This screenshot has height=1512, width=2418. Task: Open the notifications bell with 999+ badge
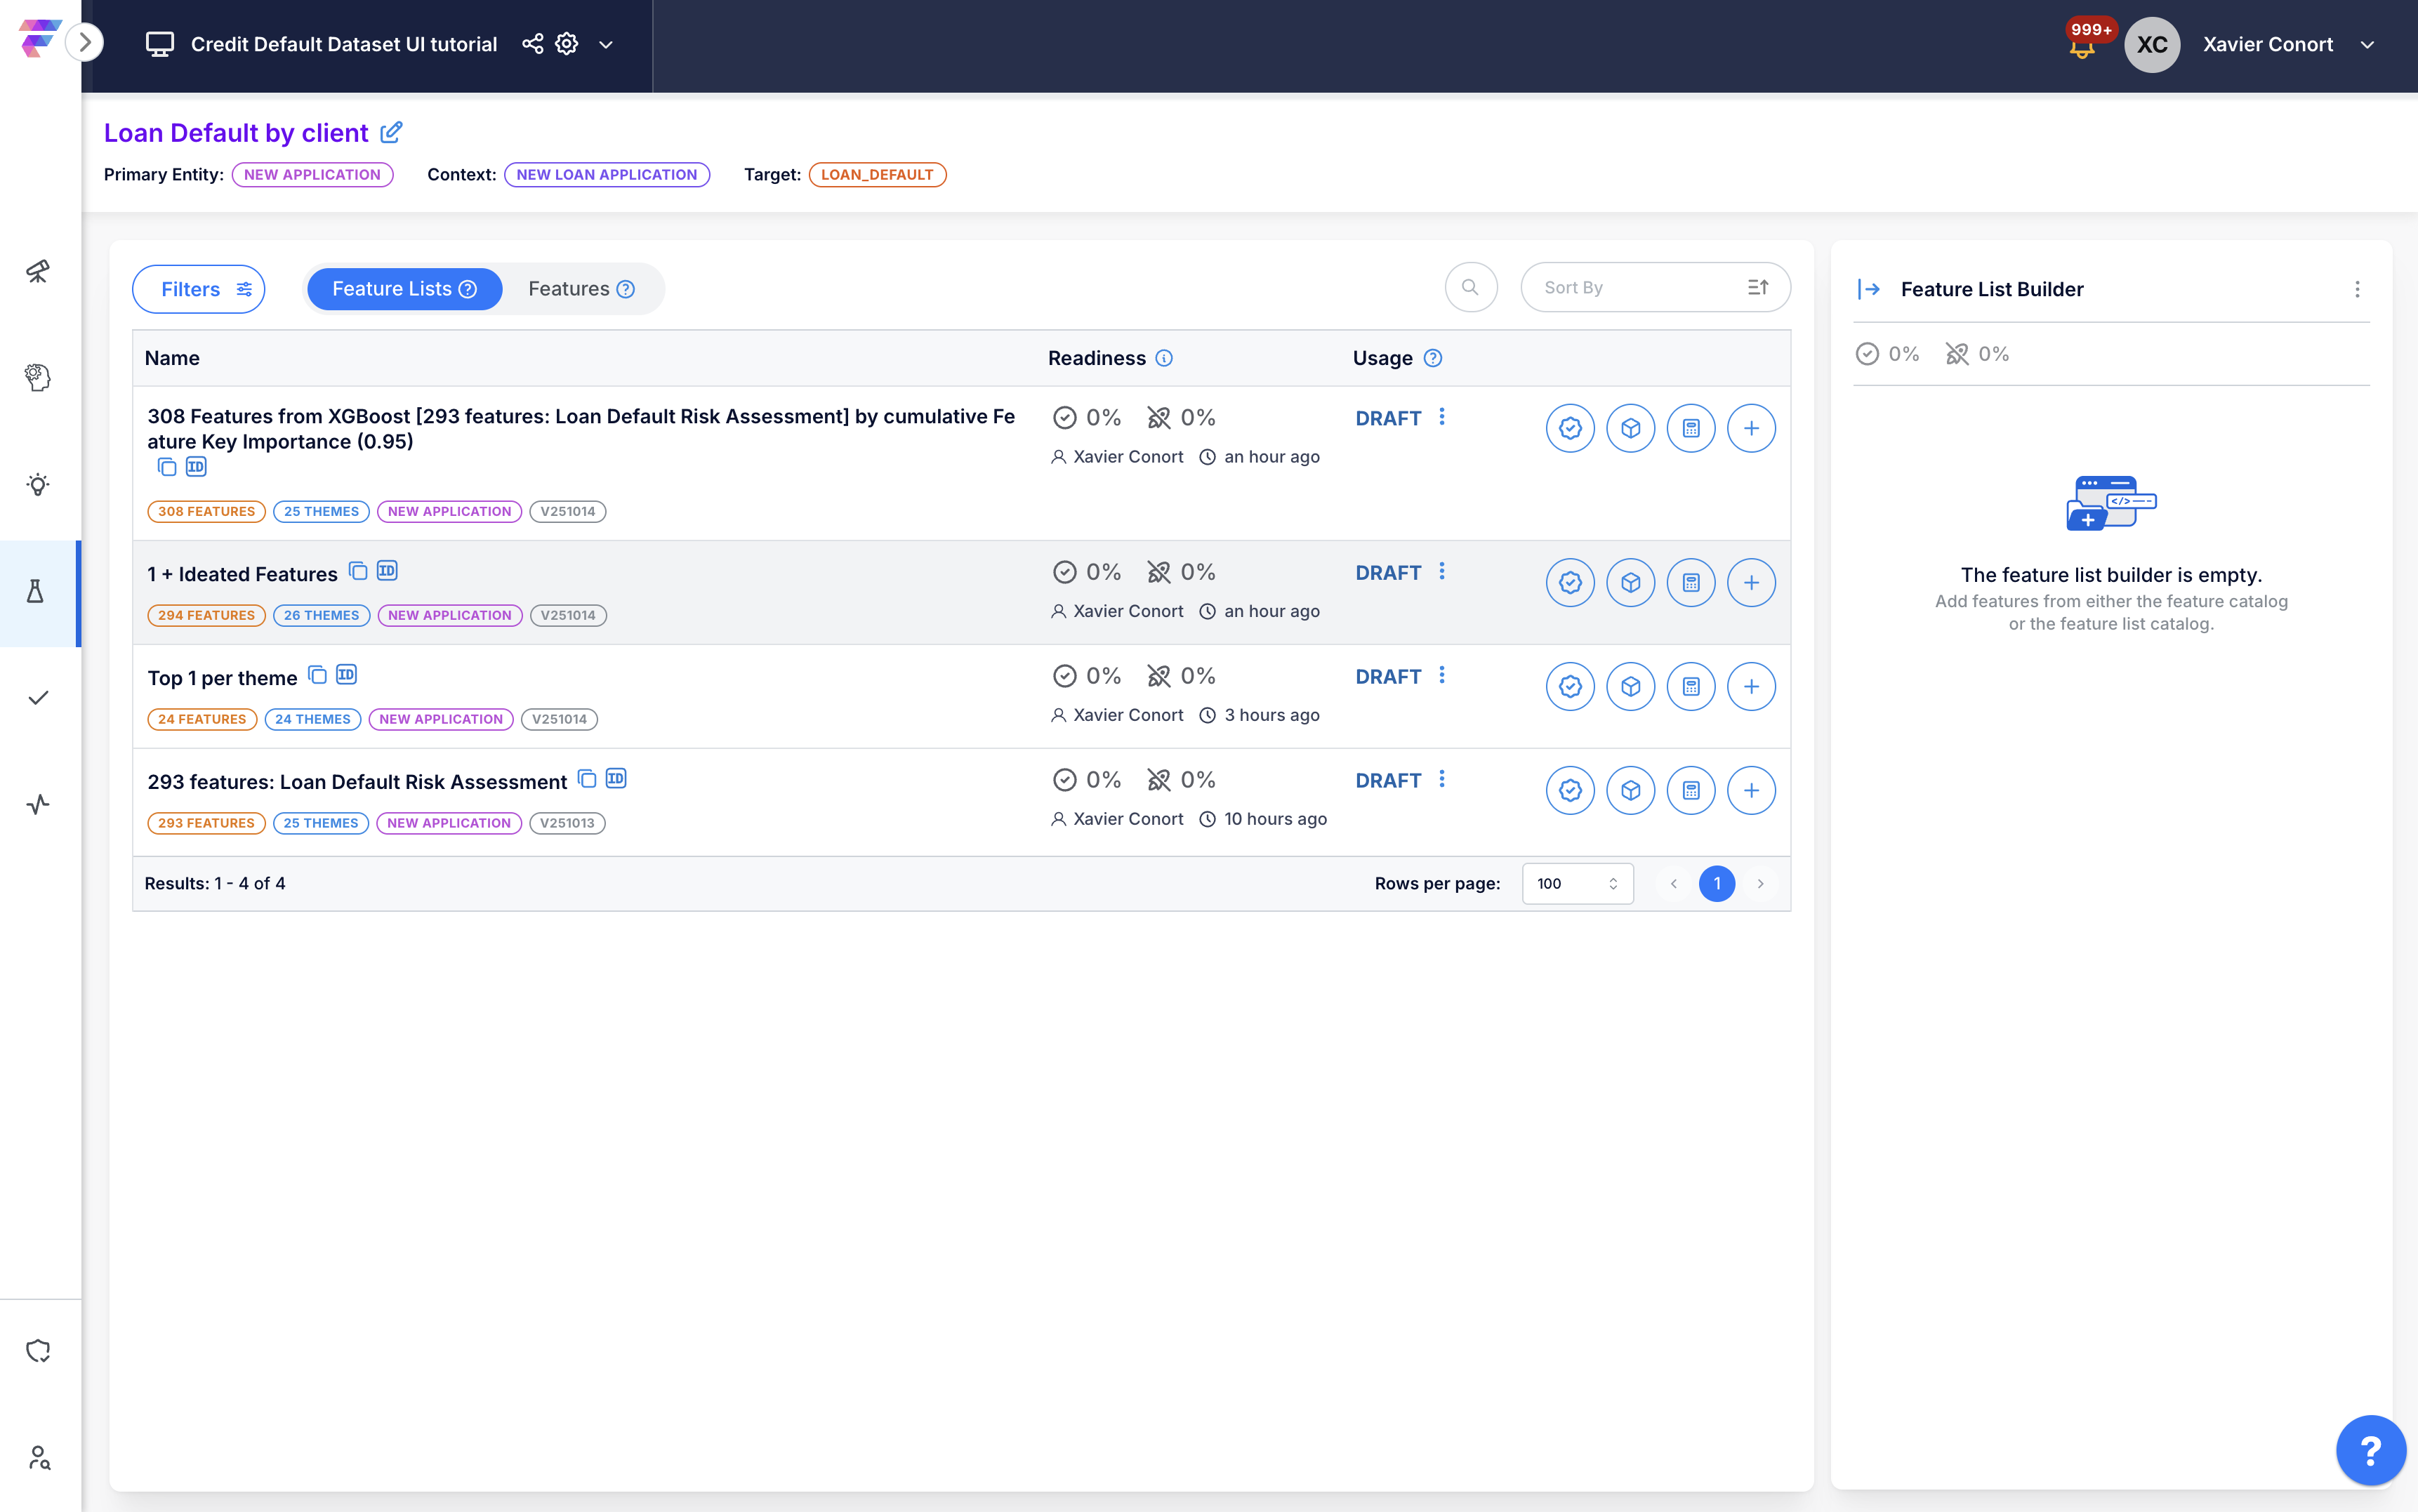point(2082,46)
